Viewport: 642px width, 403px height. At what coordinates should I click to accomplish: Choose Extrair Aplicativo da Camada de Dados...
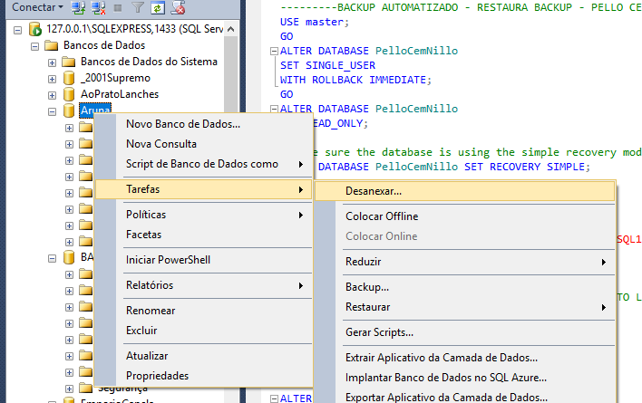(x=464, y=358)
